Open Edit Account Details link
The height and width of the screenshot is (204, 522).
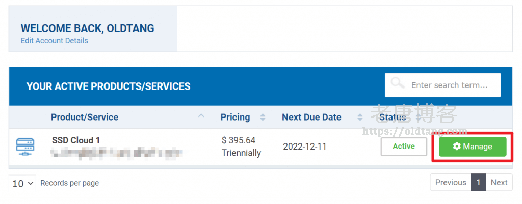(x=54, y=41)
